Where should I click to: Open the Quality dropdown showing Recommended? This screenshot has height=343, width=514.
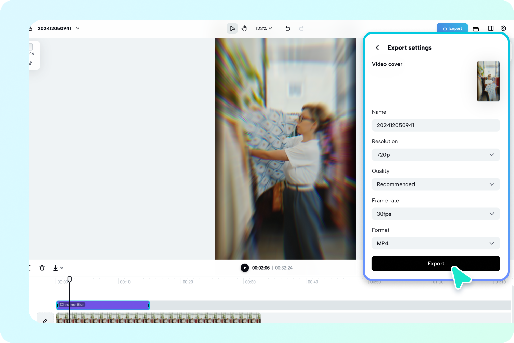(x=436, y=184)
